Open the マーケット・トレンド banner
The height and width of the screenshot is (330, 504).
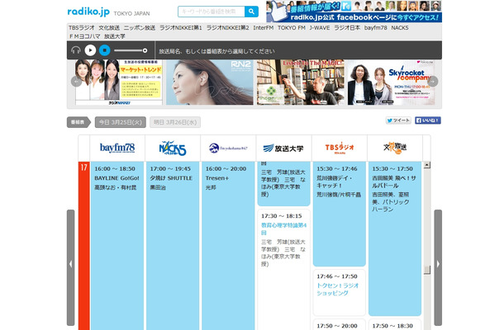(119, 82)
